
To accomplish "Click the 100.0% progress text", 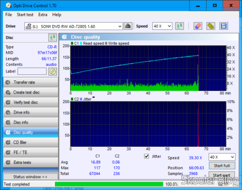I will [171, 184].
